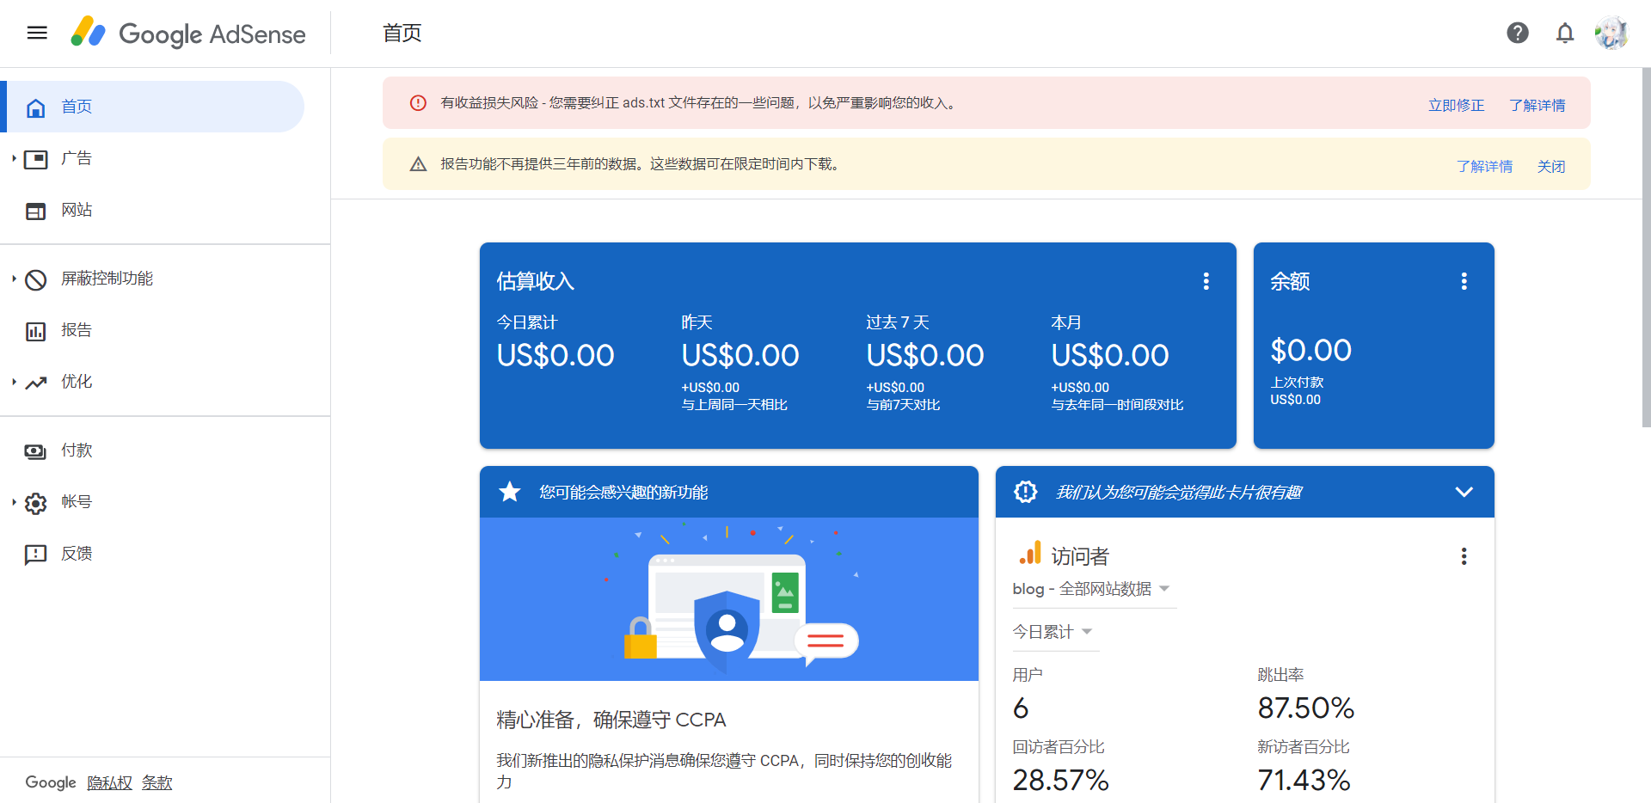
Task: Collapse the recommended cards chevron
Action: tap(1464, 492)
